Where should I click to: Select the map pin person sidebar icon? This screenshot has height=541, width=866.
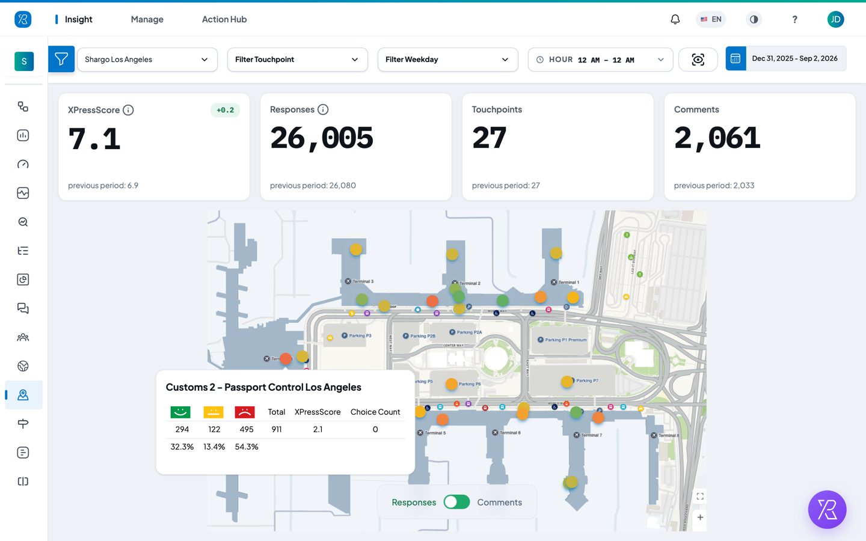click(x=23, y=395)
